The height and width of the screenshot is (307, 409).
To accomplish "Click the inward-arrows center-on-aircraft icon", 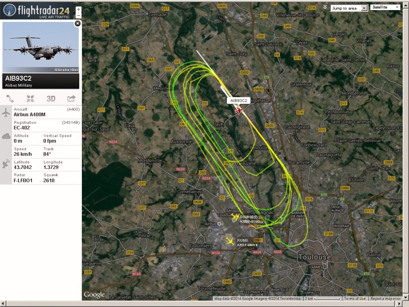I will [x=30, y=99].
